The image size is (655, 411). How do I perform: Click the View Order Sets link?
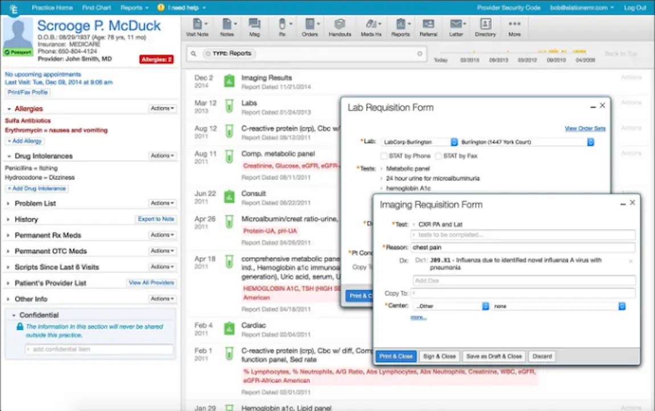[585, 128]
